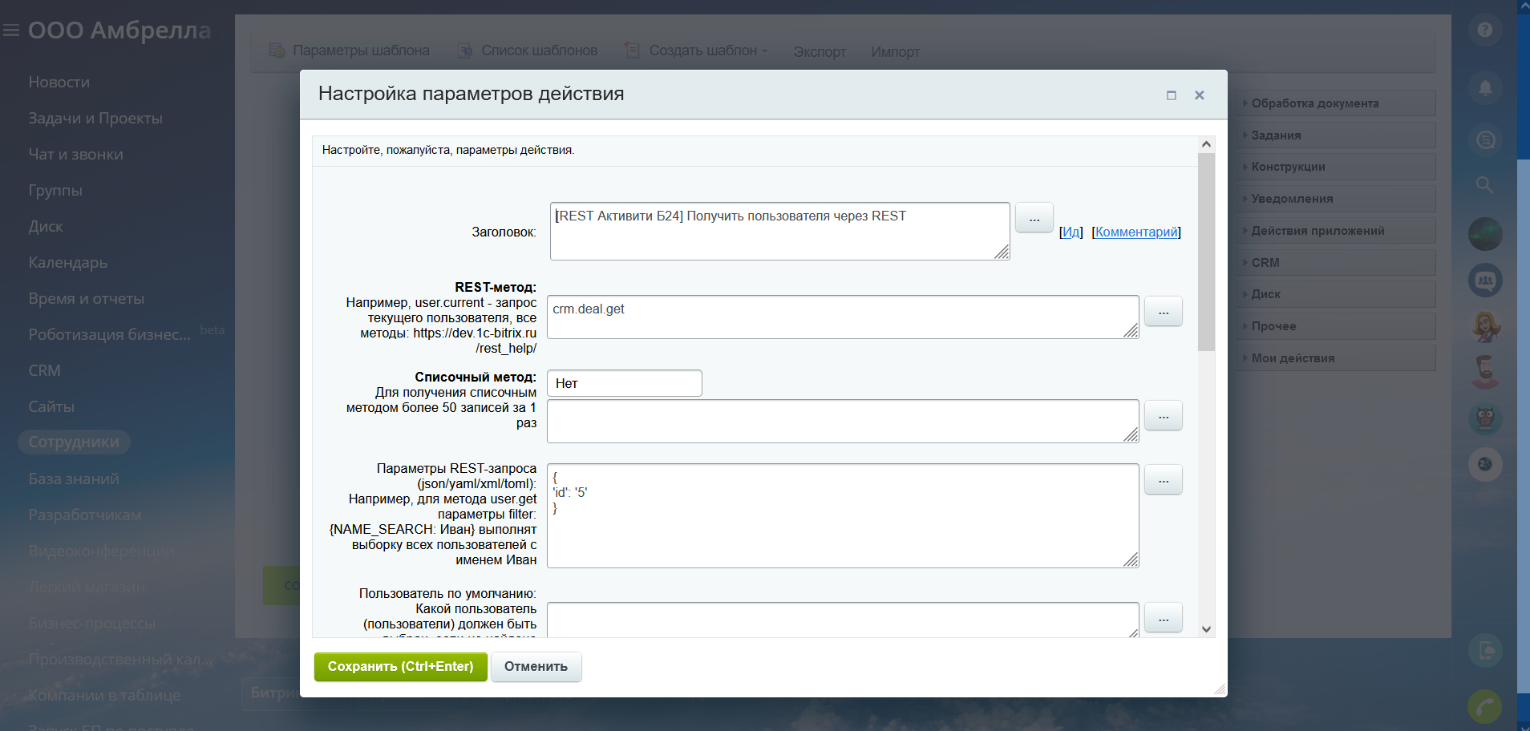Maximize the Настройка параметров действия dialog

click(x=1171, y=95)
